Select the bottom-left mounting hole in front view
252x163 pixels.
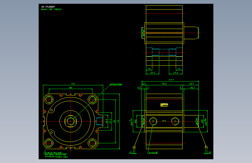tap(49, 143)
